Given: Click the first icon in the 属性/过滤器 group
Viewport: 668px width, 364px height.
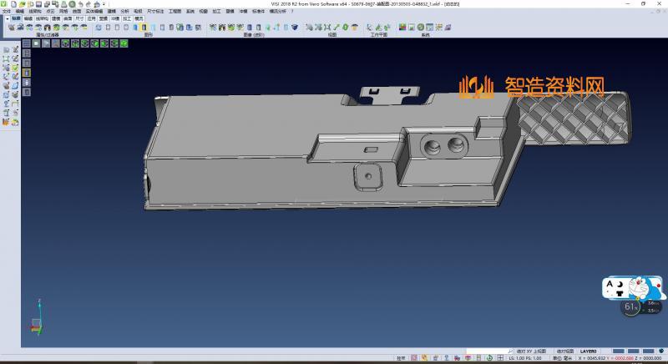Looking at the screenshot, I should 11,28.
